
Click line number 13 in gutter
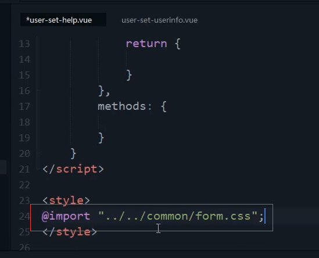coord(24,44)
